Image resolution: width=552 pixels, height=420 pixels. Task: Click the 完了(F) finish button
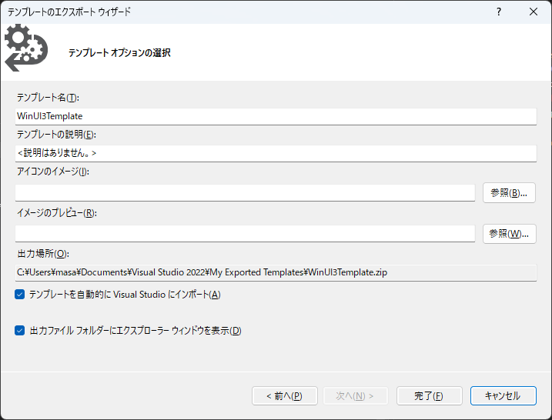[x=429, y=396]
